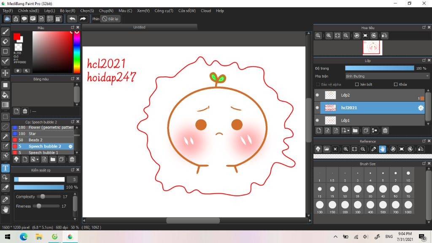Select the Beads 2 brush
The width and height of the screenshot is (432, 243).
point(43,140)
